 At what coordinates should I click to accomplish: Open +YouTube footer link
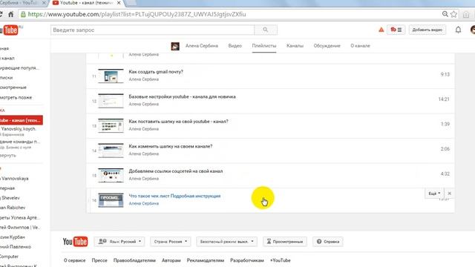(281, 260)
